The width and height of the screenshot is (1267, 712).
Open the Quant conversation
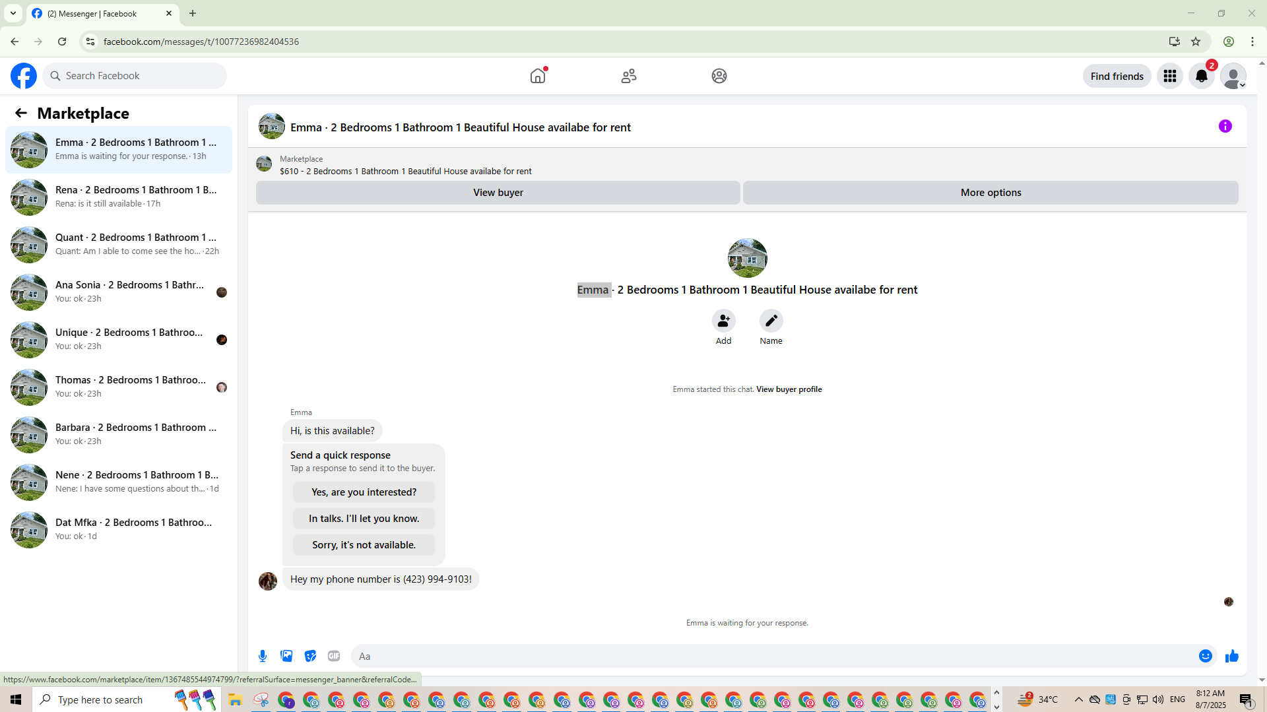(x=119, y=245)
